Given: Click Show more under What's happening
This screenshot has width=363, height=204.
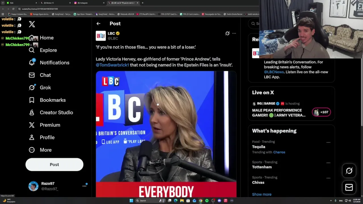Looking at the screenshot, I should (262, 194).
